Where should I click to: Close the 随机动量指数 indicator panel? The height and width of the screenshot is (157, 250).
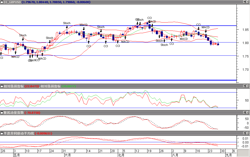click(248, 113)
